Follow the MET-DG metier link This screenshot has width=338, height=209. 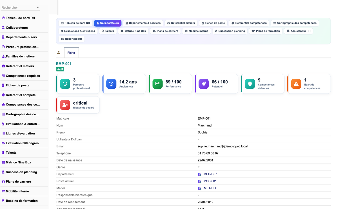point(210,188)
